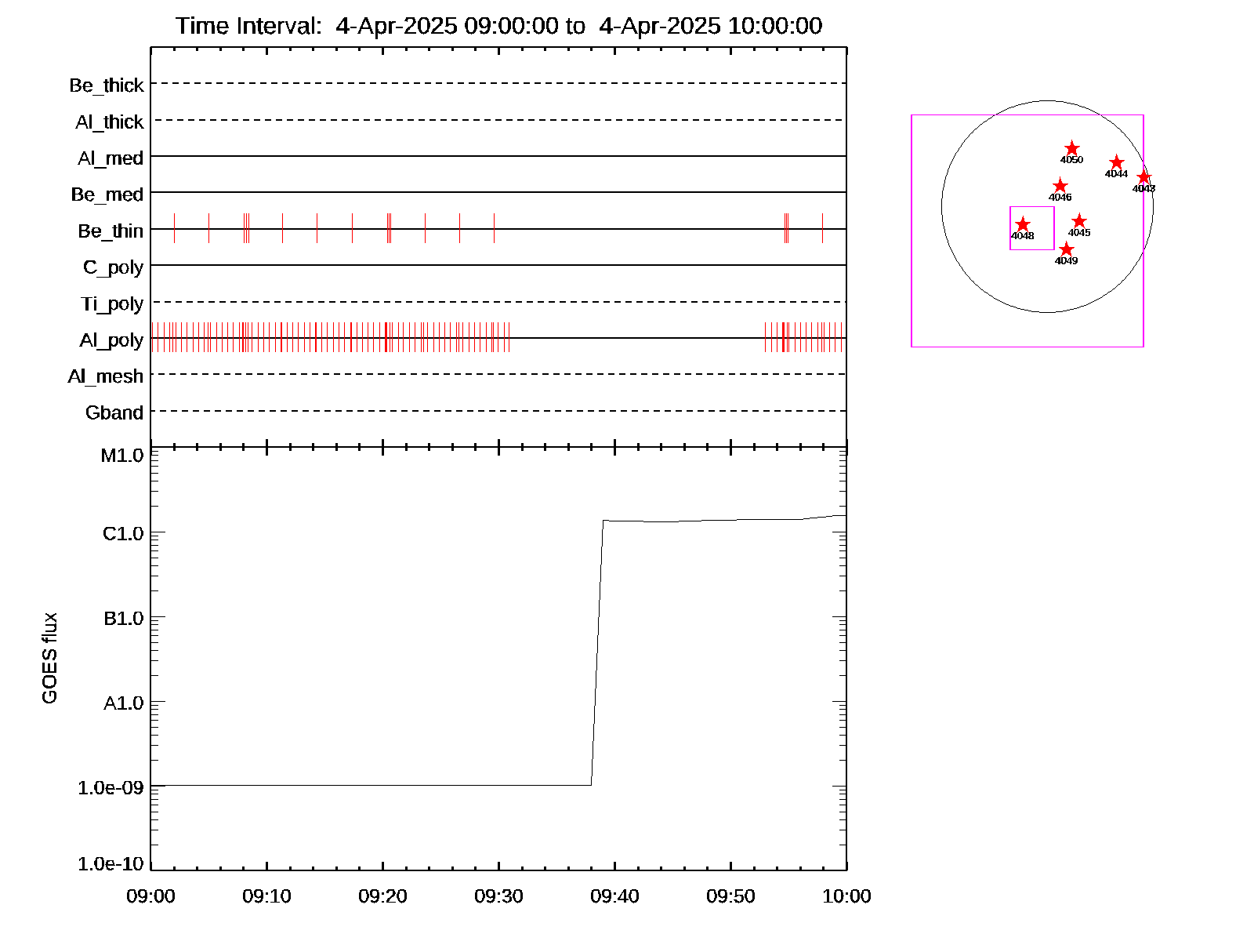This screenshot has height=941, width=1254.
Task: Select the Al_mesh filter label
Action: (106, 376)
